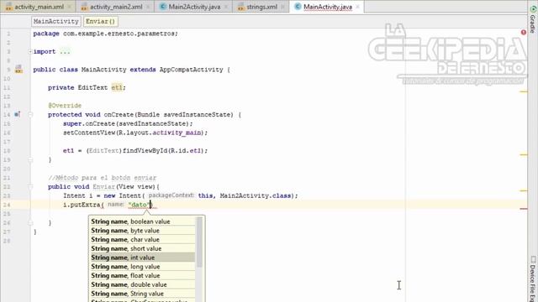Image resolution: width=538 pixels, height=302 pixels.
Task: Click the "dato" string literal
Action: [139, 205]
